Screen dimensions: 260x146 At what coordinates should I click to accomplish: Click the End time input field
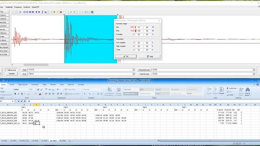[80, 74]
